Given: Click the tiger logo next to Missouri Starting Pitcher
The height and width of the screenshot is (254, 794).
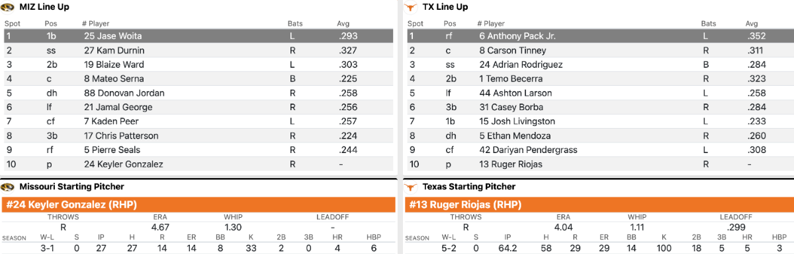Looking at the screenshot, I should click(x=8, y=187).
